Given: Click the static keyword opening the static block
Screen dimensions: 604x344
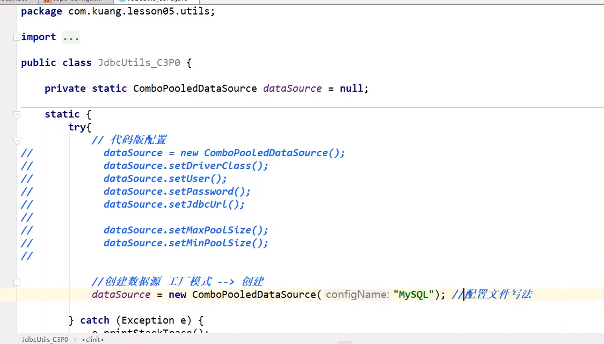Looking at the screenshot, I should [x=62, y=114].
